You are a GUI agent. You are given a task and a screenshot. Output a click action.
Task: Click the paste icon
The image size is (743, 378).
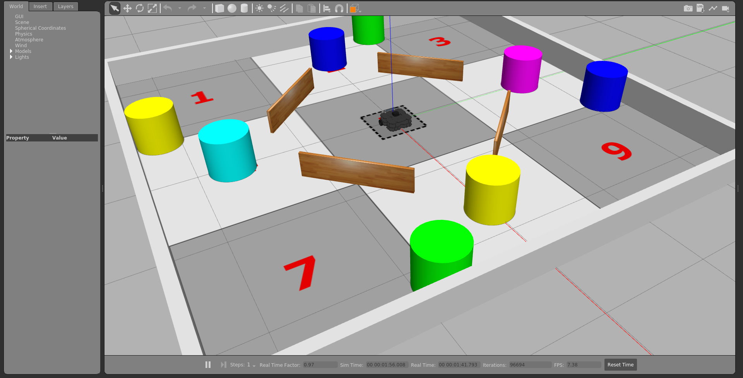pos(312,8)
